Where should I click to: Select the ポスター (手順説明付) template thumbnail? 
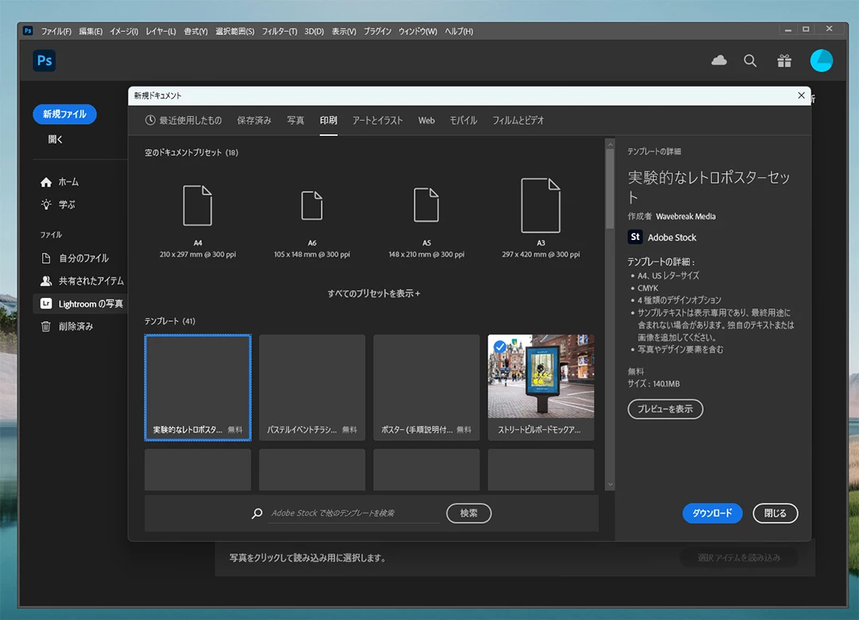(426, 387)
